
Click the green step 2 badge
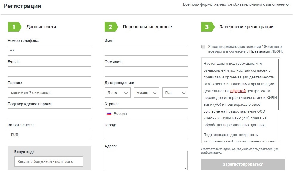pyautogui.click(x=110, y=27)
